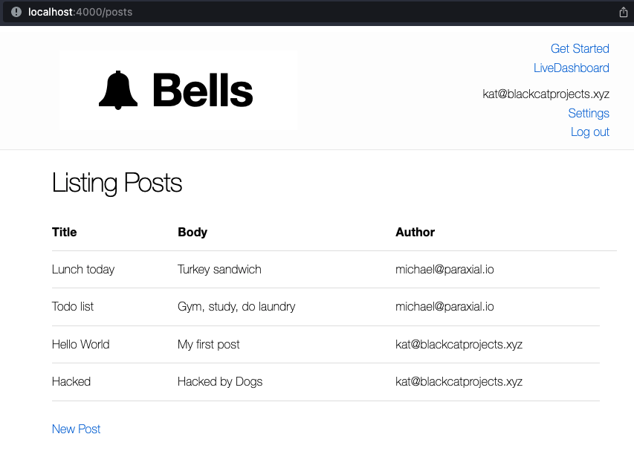Viewport: 634px width, 457px height.
Task: Select the 'Turkey sandwich' body cell
Action: point(219,270)
